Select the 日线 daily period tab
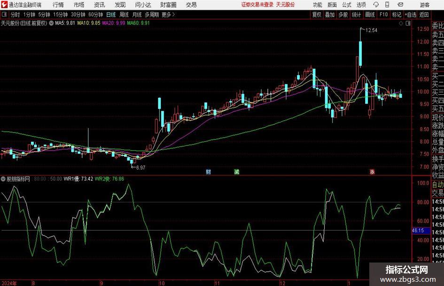This screenshot has width=444, height=286. [x=111, y=15]
